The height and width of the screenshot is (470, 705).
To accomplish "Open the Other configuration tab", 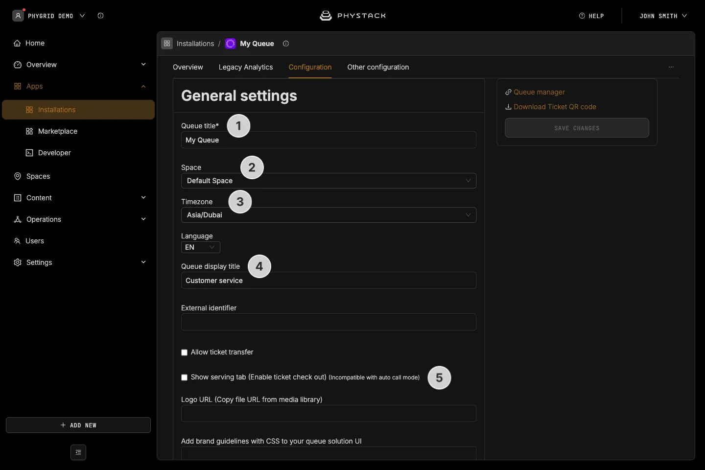I will pyautogui.click(x=378, y=67).
